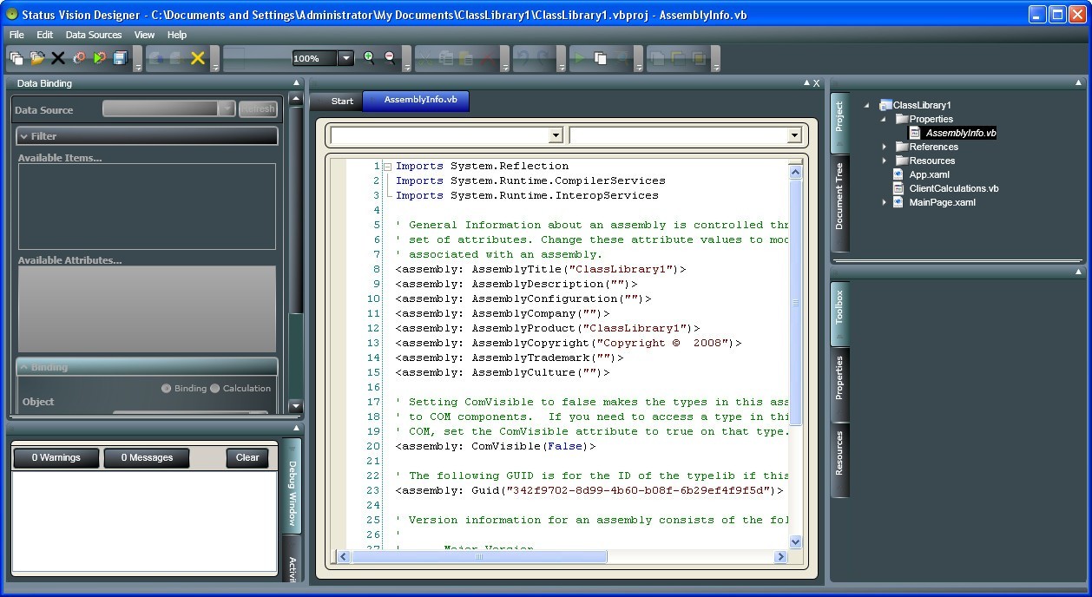1092x597 pixels.
Task: Click the MainPage.xaml file icon
Action: 898,202
